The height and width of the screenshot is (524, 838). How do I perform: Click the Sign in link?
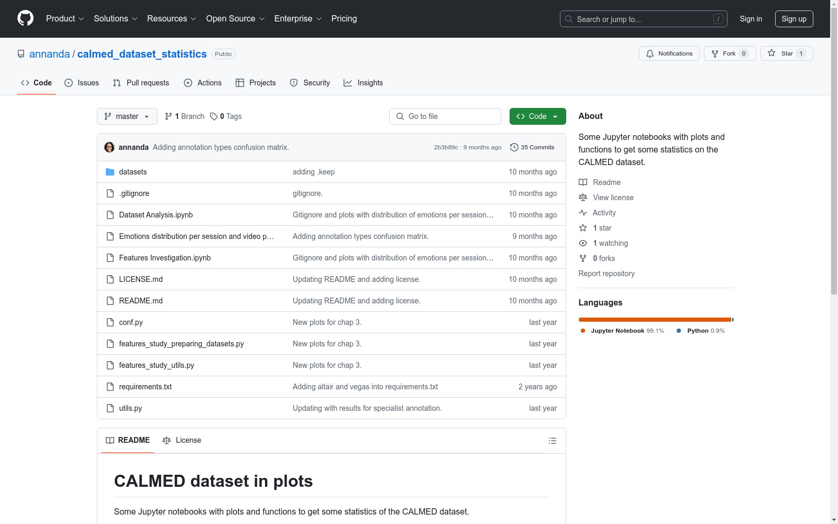(751, 19)
